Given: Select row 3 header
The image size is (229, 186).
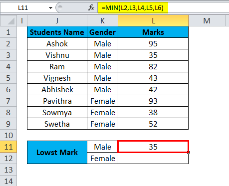Looking at the screenshot, I should click(x=8, y=55).
